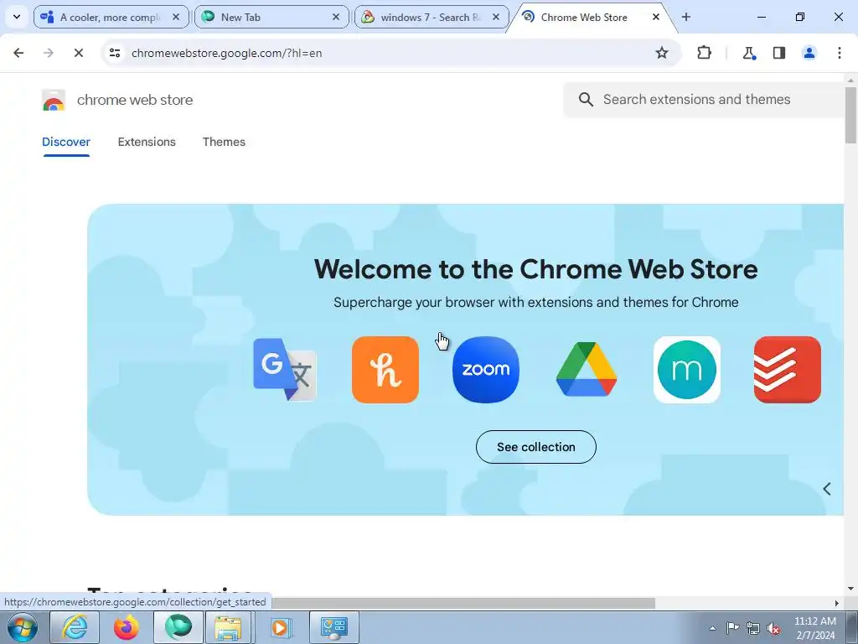Select the Themes tab
Image resolution: width=858 pixels, height=644 pixels.
click(224, 142)
